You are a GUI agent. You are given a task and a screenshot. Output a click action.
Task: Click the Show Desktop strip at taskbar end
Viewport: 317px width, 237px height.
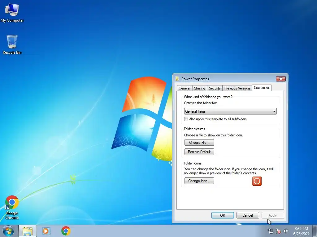pyautogui.click(x=315, y=231)
